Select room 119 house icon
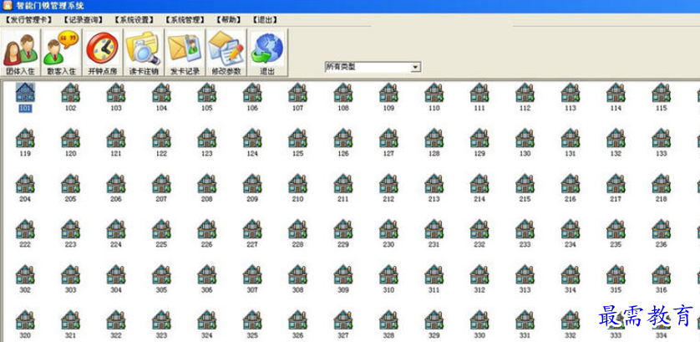This screenshot has height=342, width=700. (x=25, y=138)
